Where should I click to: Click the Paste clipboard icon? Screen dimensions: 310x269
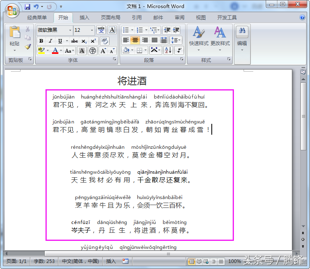[x=14, y=32]
